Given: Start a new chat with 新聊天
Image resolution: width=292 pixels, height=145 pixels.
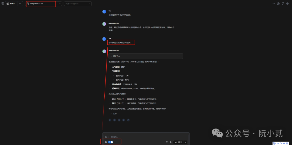Looking at the screenshot, I should (11, 4).
